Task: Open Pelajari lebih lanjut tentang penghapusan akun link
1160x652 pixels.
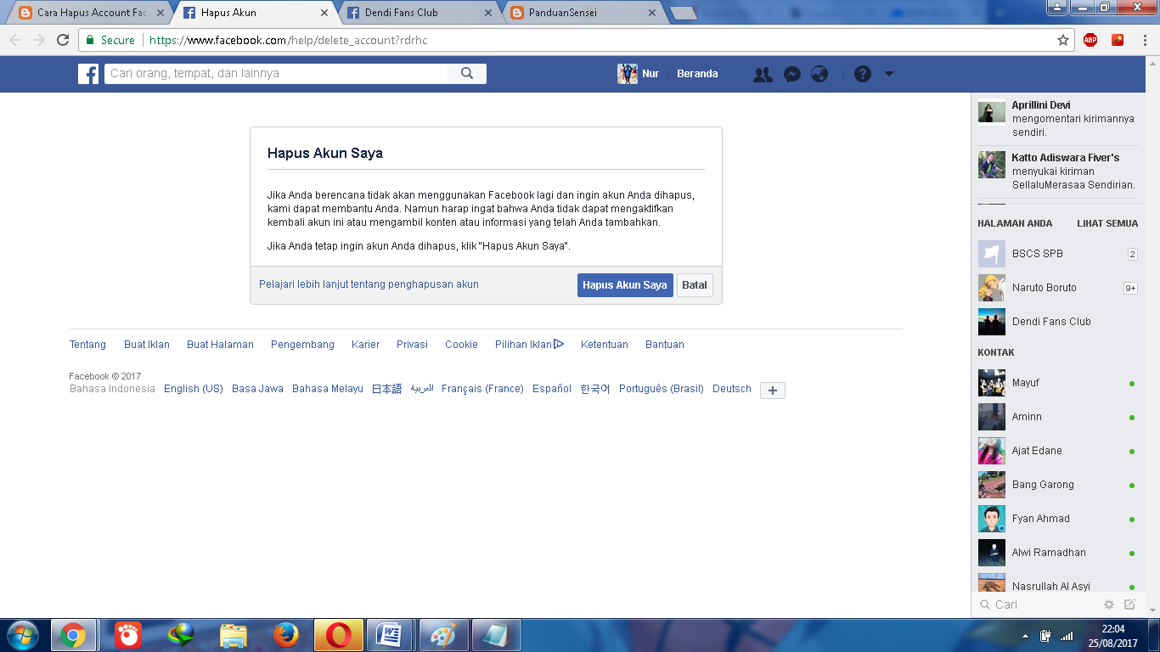Action: tap(369, 284)
